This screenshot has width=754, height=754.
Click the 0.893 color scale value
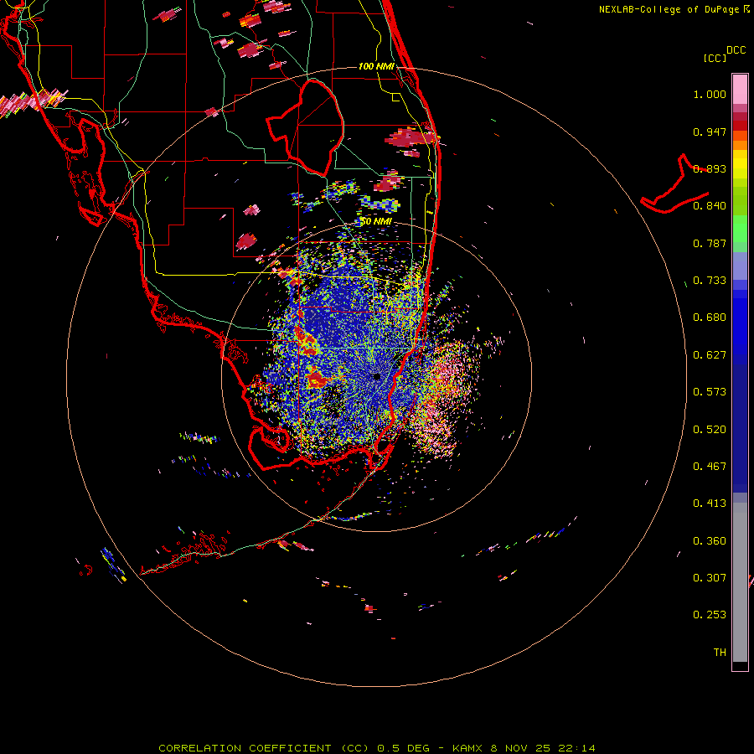710,168
